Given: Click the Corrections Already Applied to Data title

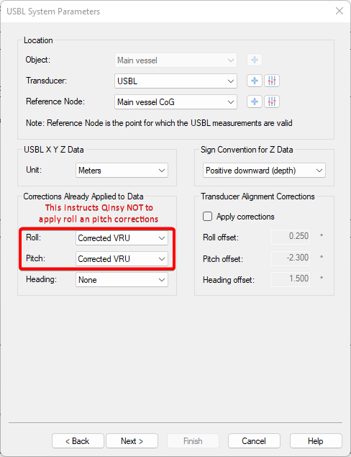Looking at the screenshot, I should [x=83, y=196].
